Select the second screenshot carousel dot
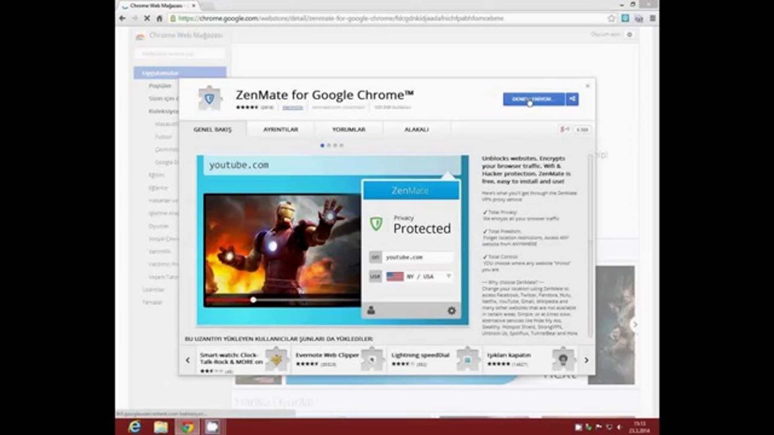This screenshot has height=435, width=774. click(329, 145)
